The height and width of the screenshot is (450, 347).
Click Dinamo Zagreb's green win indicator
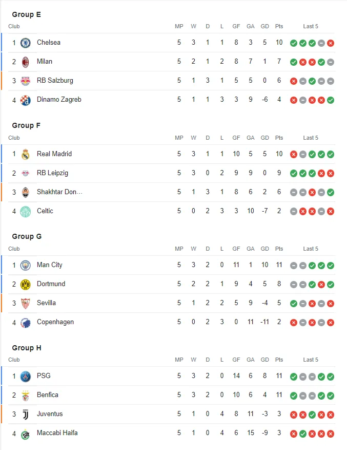click(331, 100)
